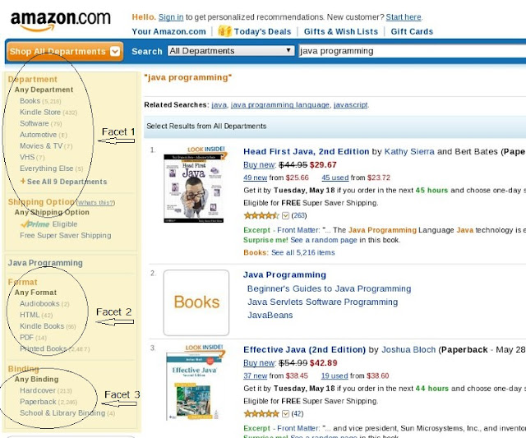Open Gifts & Wish Lists tab

click(x=341, y=31)
